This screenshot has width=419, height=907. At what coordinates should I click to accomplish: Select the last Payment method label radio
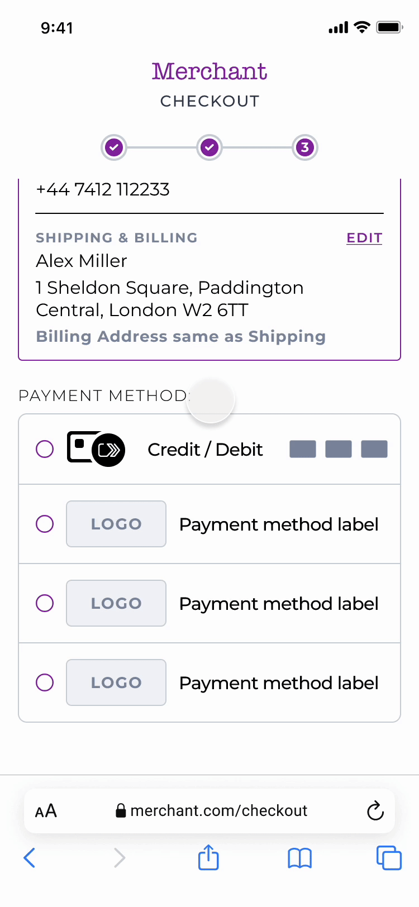tap(45, 682)
